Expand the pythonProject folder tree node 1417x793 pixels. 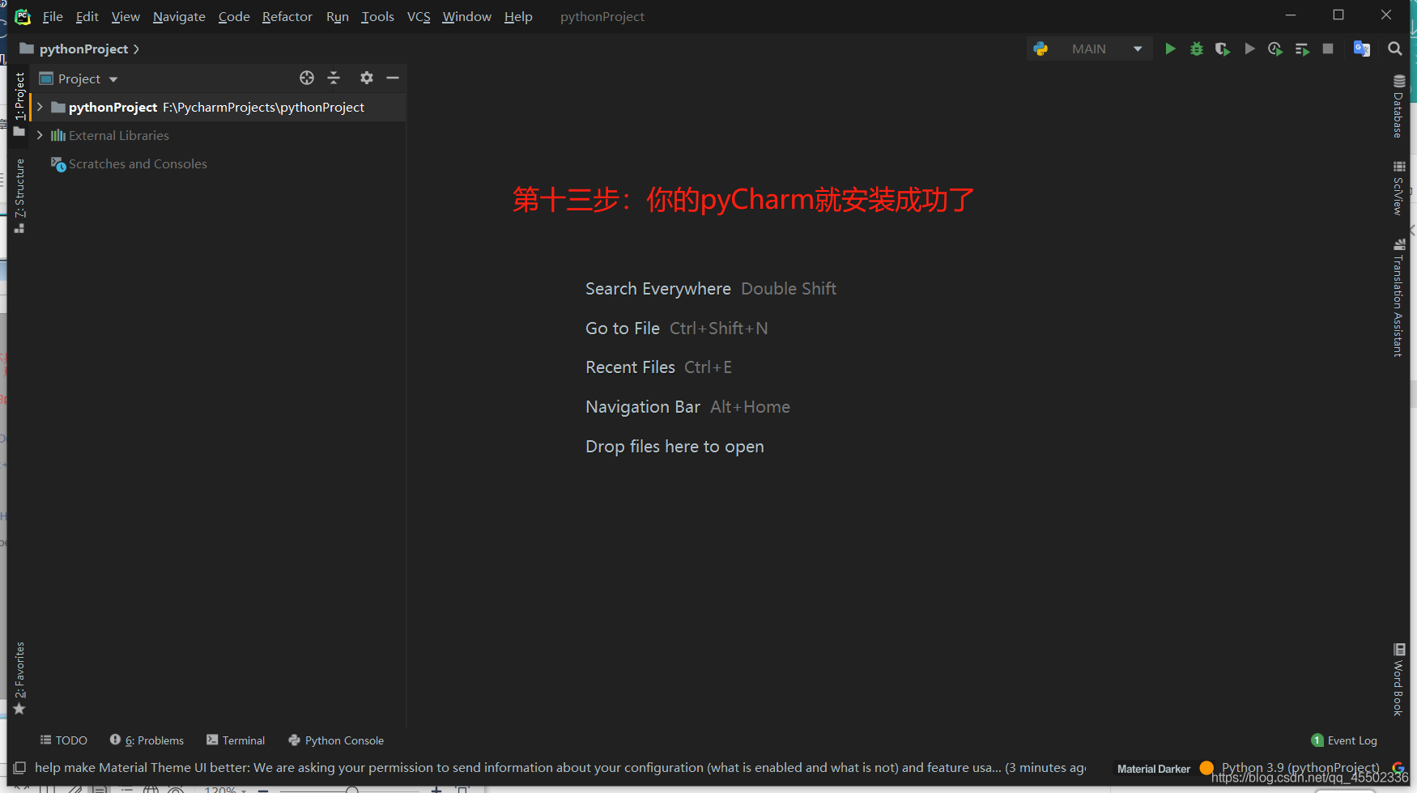tap(40, 107)
